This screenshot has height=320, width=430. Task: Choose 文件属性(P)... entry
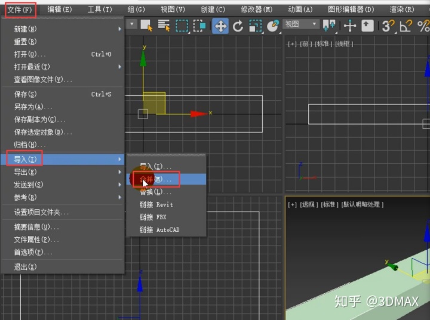pyautogui.click(x=63, y=240)
